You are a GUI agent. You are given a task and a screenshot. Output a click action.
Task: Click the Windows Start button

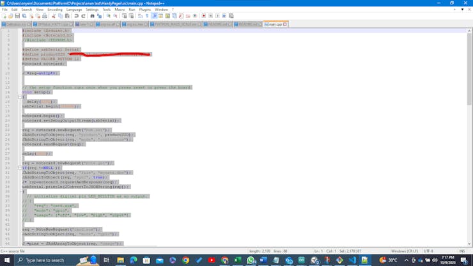pyautogui.click(x=6, y=260)
